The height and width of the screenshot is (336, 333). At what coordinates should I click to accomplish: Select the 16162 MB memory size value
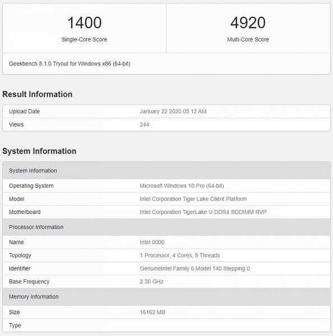coord(152,312)
